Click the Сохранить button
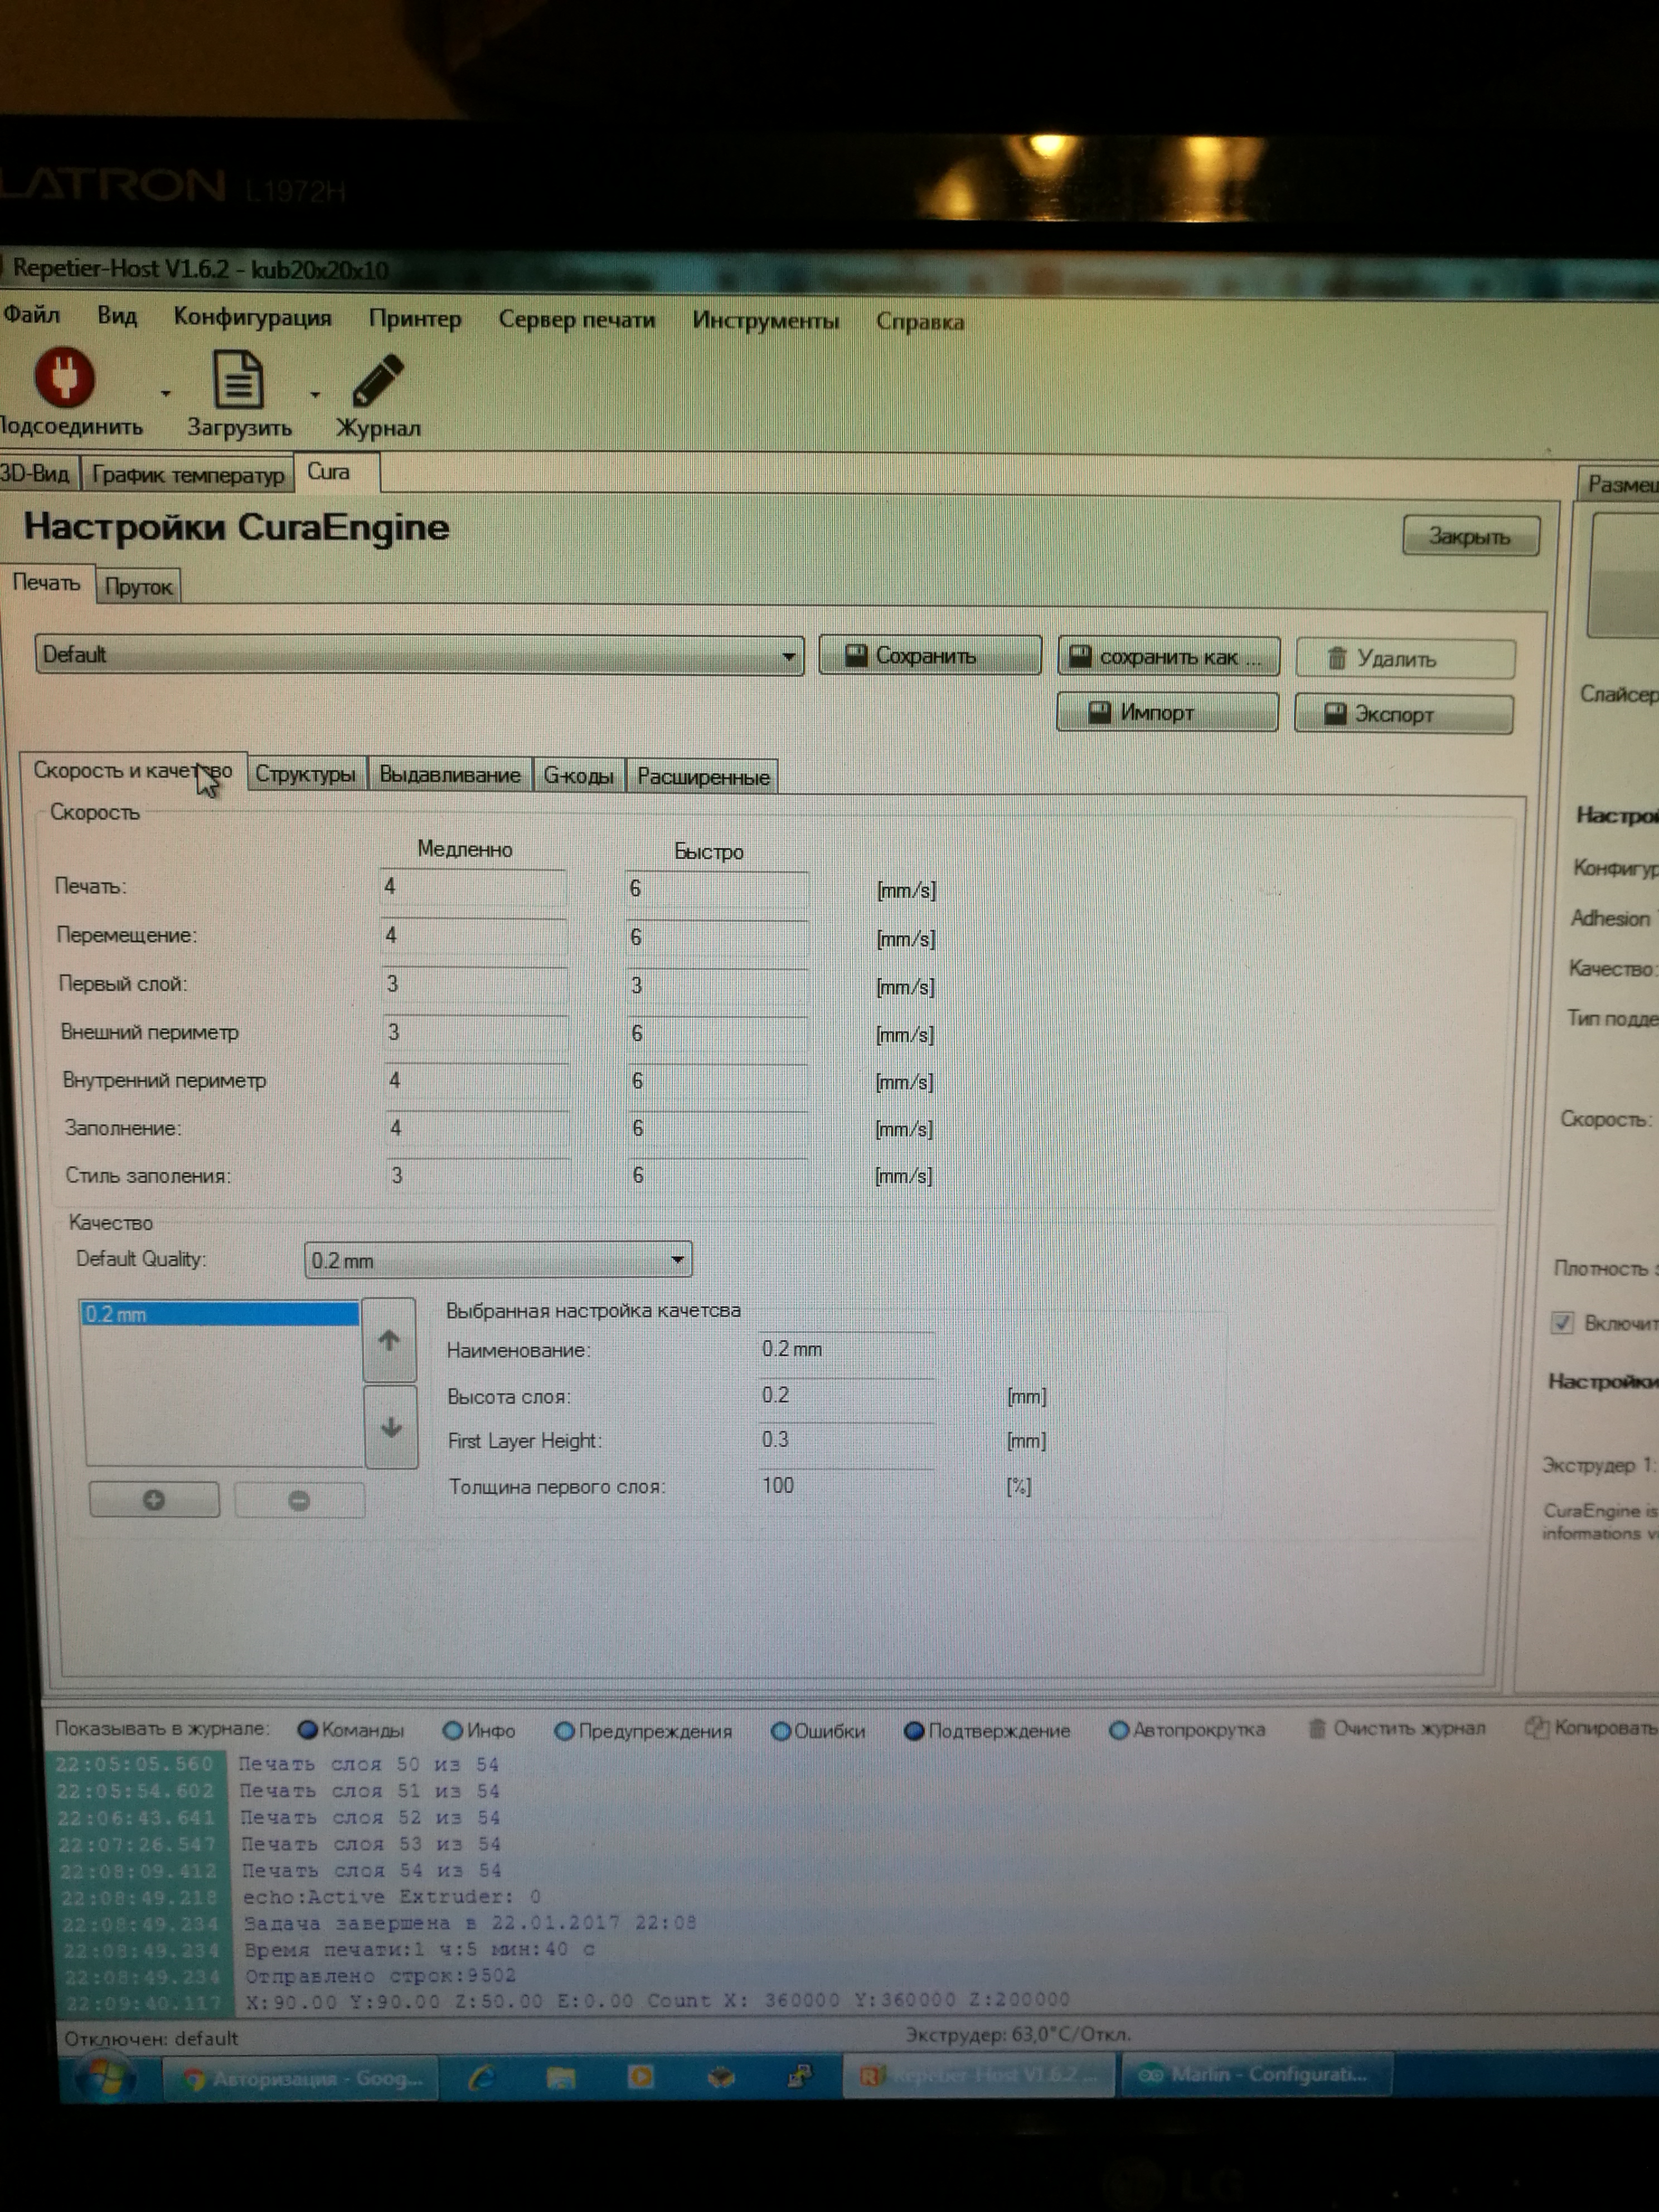Screen dimensions: 1659x2212 [929, 656]
